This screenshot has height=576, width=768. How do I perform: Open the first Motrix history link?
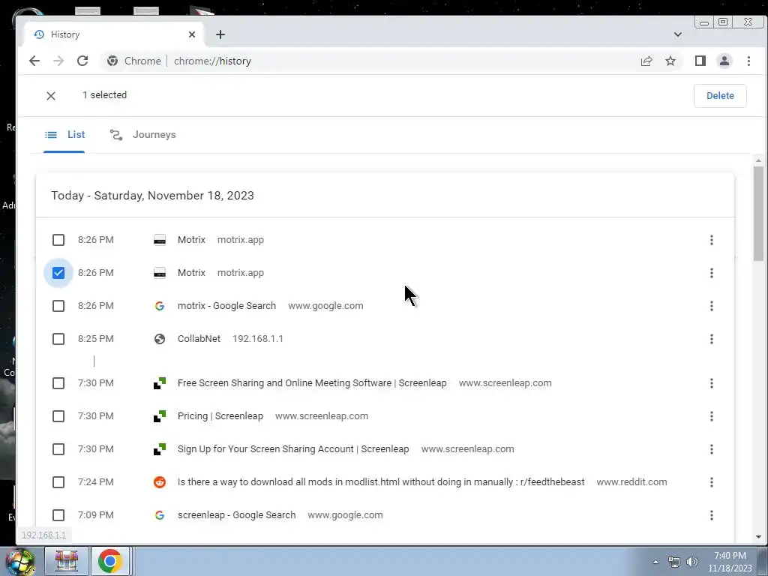pos(191,240)
